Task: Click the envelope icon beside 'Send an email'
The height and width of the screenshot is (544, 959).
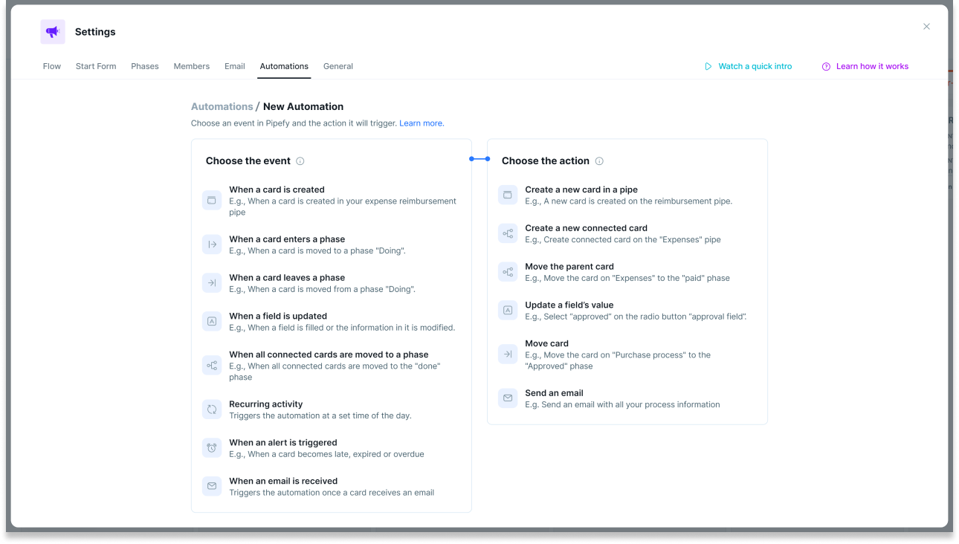Action: [x=508, y=398]
